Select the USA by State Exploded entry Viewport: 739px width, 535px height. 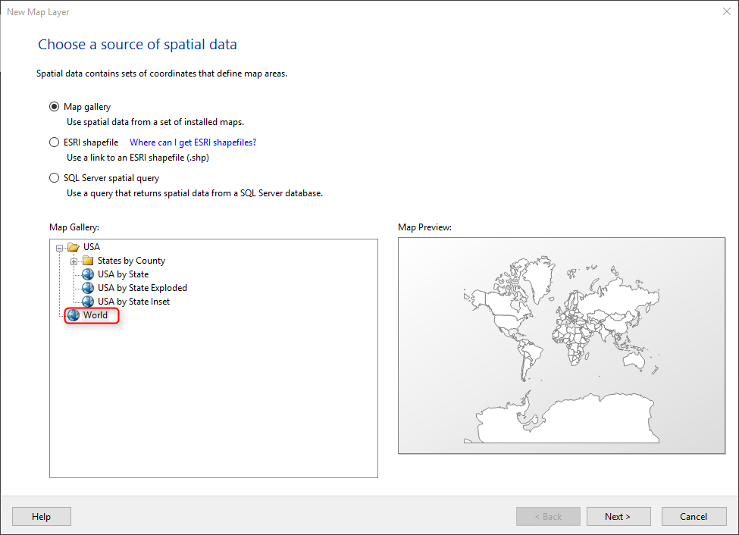click(142, 288)
